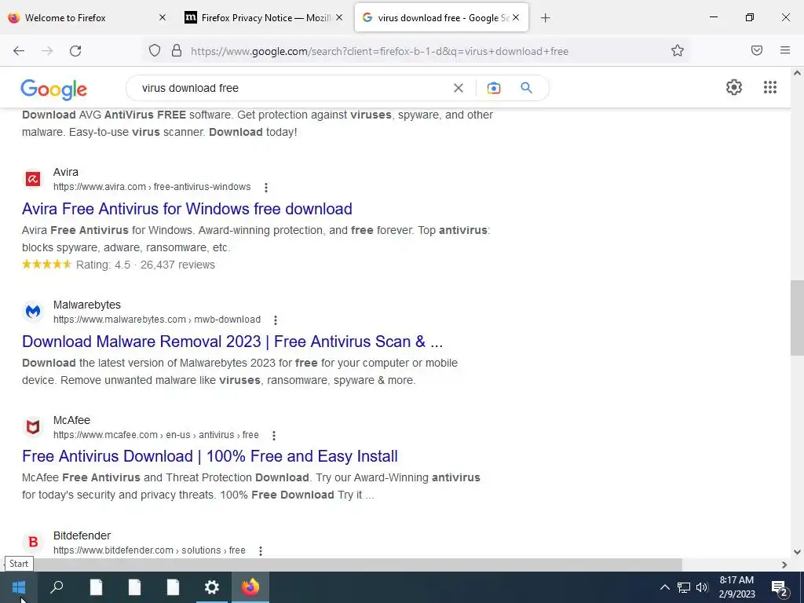Open Google quick settings gear

pyautogui.click(x=734, y=87)
